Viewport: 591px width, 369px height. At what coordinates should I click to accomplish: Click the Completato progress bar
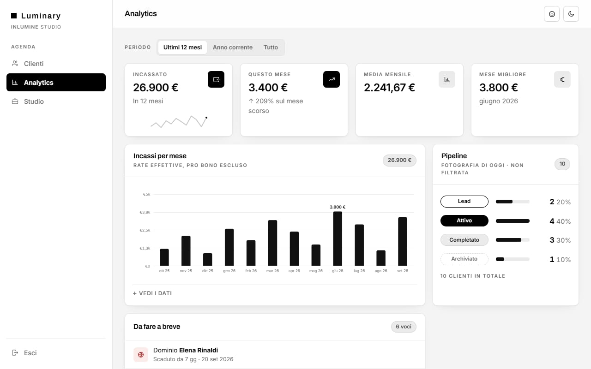pyautogui.click(x=513, y=240)
